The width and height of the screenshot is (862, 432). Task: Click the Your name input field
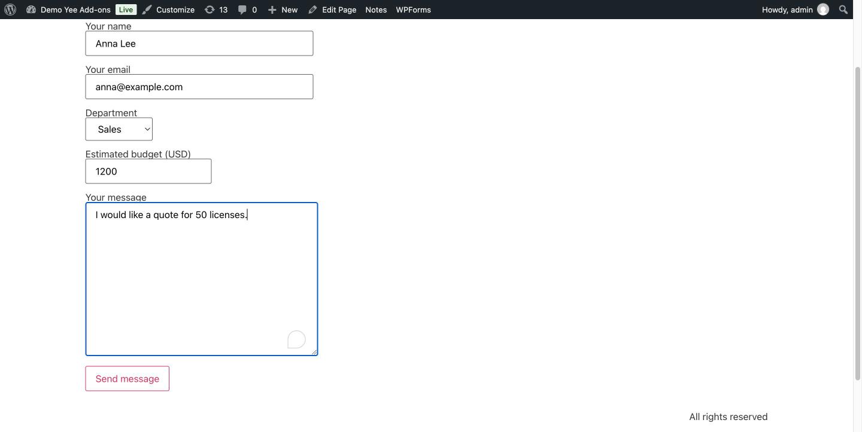tap(199, 44)
